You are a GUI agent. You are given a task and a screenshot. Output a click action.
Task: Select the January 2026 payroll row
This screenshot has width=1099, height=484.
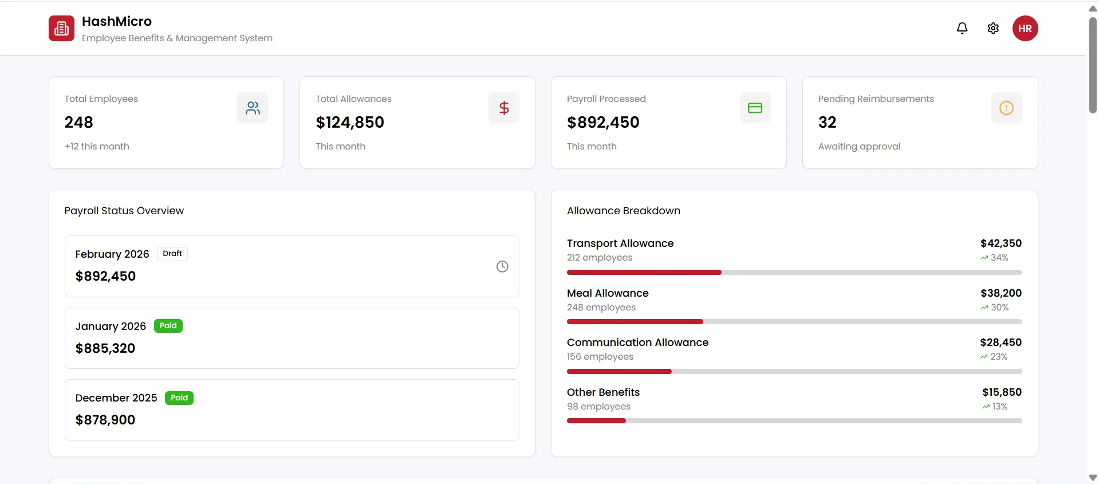pos(292,339)
